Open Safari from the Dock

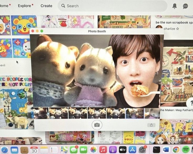point(5,150)
